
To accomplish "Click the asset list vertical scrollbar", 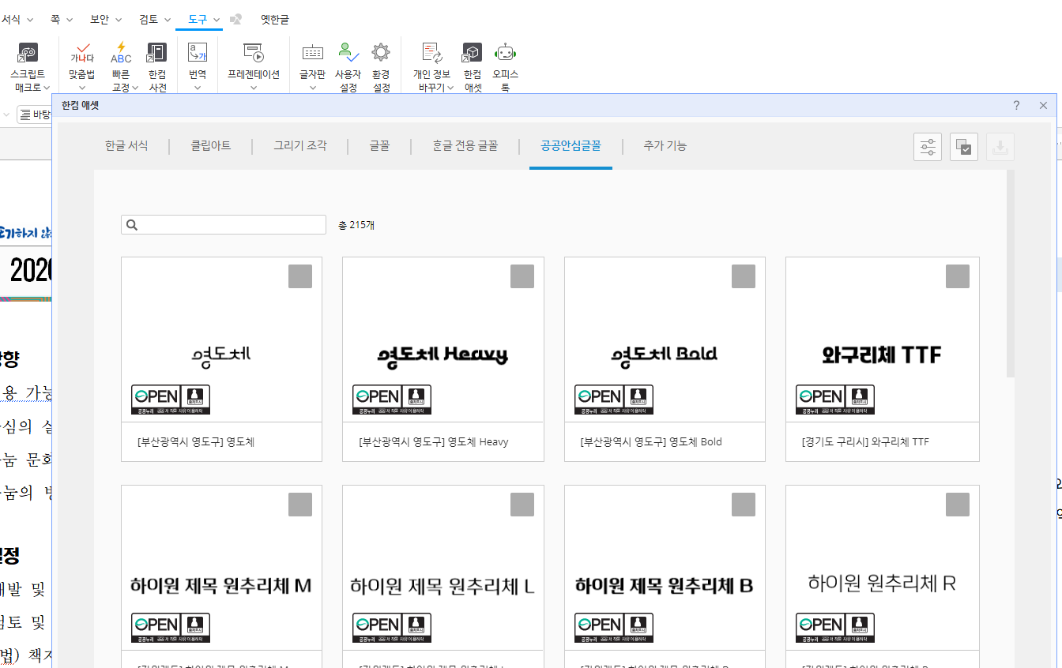I will [x=1011, y=273].
